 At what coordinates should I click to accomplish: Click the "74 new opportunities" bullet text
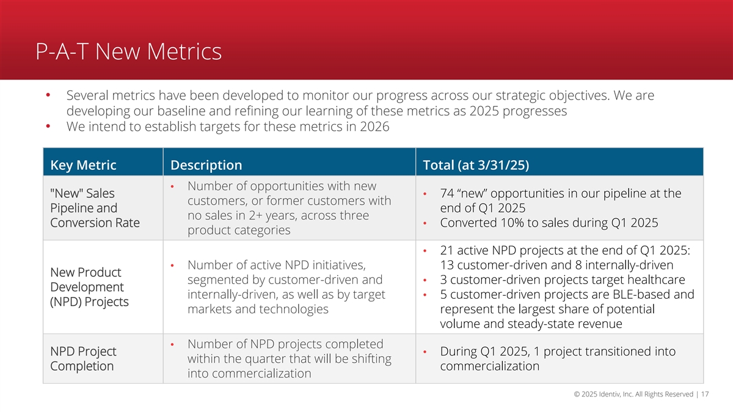pos(560,200)
